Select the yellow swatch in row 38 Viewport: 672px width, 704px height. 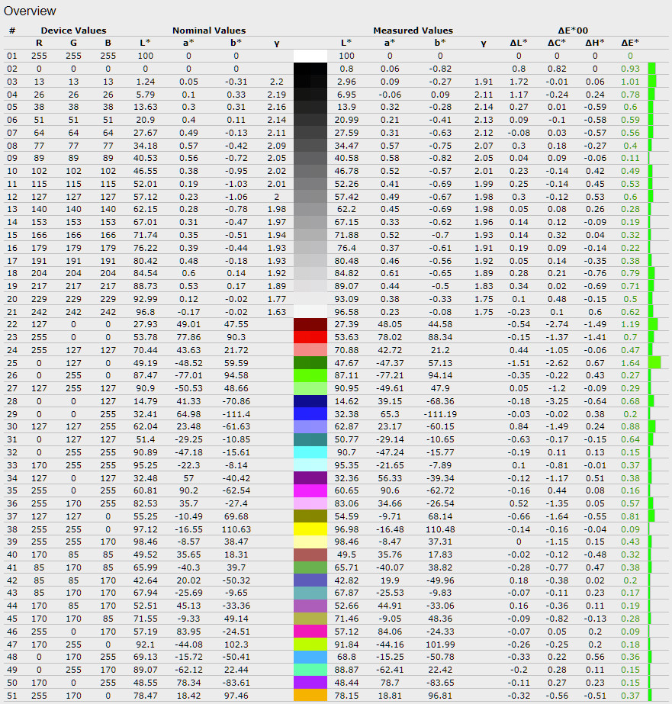(310, 529)
